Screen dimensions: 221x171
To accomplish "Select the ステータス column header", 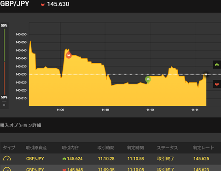I will [167, 148].
